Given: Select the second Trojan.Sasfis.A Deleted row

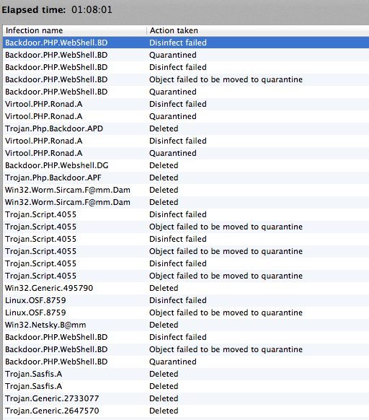Looking at the screenshot, I should point(186,386).
